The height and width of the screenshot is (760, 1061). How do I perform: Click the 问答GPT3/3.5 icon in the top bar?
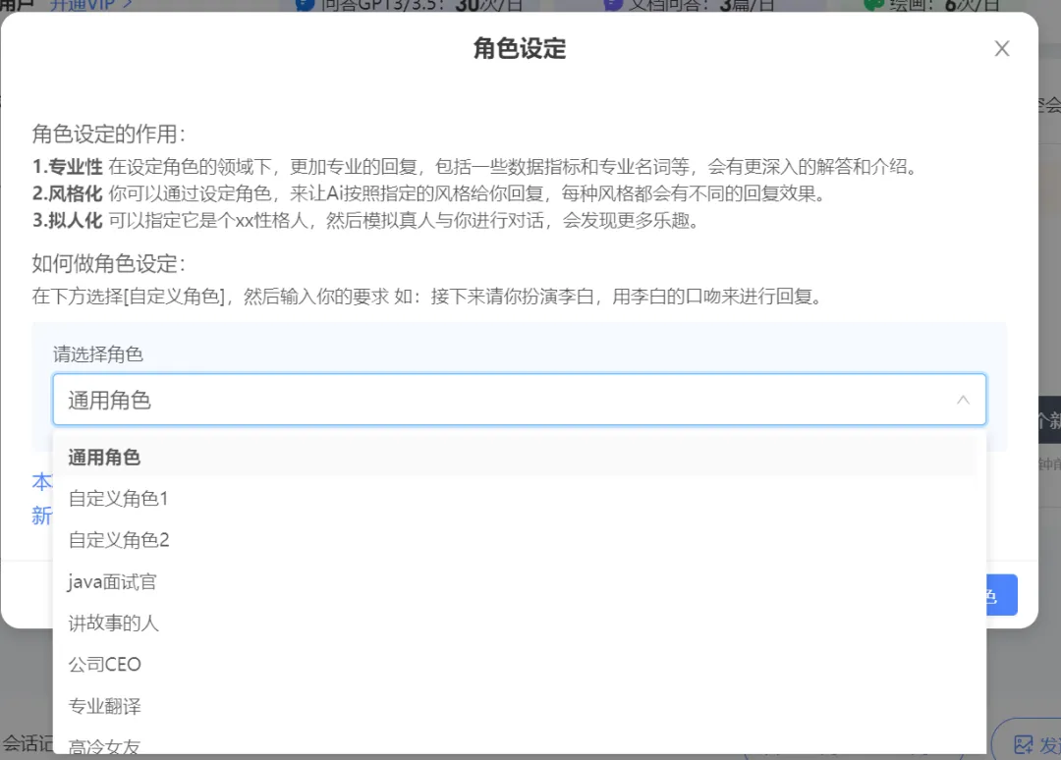point(307,5)
